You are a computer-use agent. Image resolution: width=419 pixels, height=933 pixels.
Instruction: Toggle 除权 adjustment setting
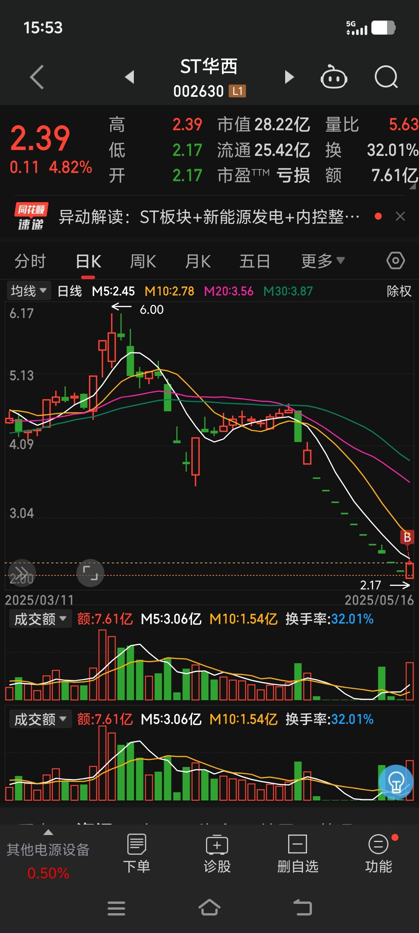pos(399,291)
